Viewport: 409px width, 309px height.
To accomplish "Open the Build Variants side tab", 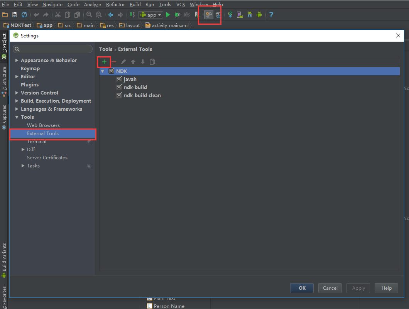I will pos(4,260).
